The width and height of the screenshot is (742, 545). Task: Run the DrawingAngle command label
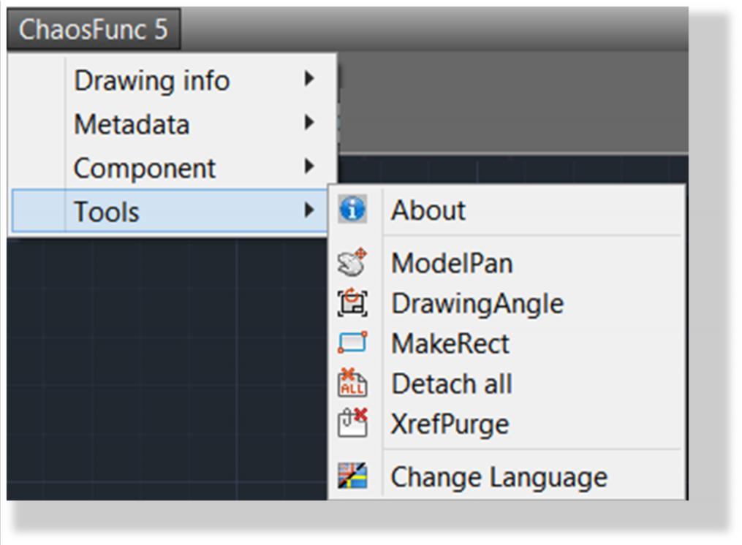coord(477,304)
